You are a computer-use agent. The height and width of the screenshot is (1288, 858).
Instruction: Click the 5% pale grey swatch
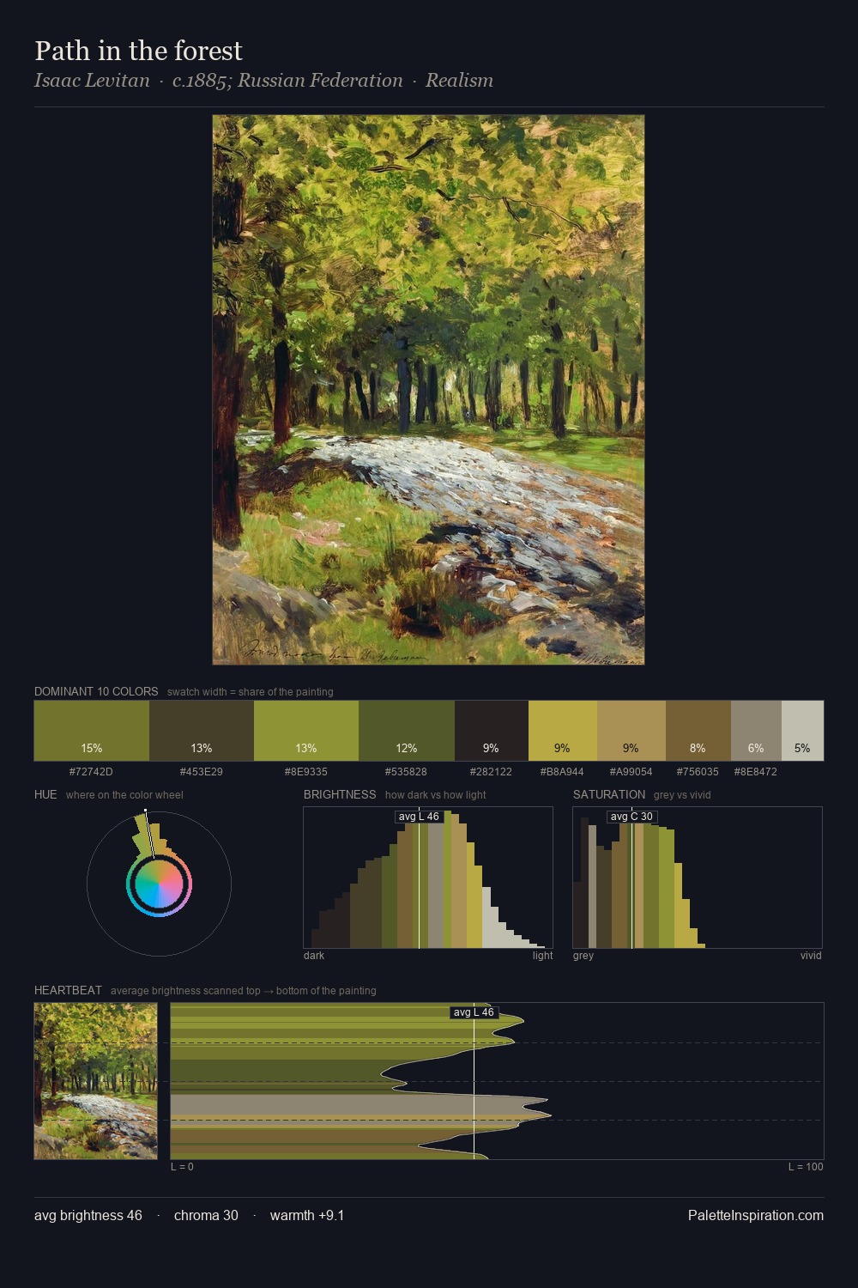tap(802, 731)
